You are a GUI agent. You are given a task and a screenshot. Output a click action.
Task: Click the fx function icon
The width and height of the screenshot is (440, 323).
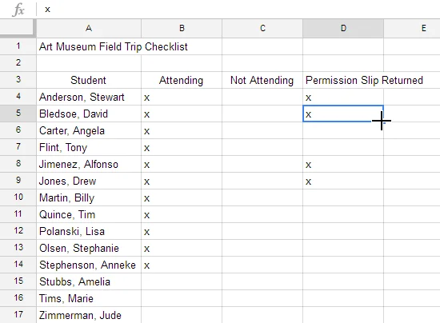coord(18,10)
